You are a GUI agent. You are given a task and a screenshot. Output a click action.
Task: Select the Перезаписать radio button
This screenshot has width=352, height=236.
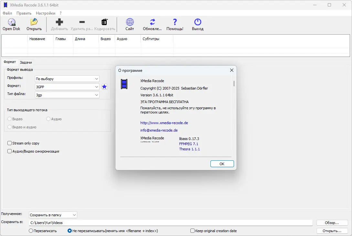[31, 231]
